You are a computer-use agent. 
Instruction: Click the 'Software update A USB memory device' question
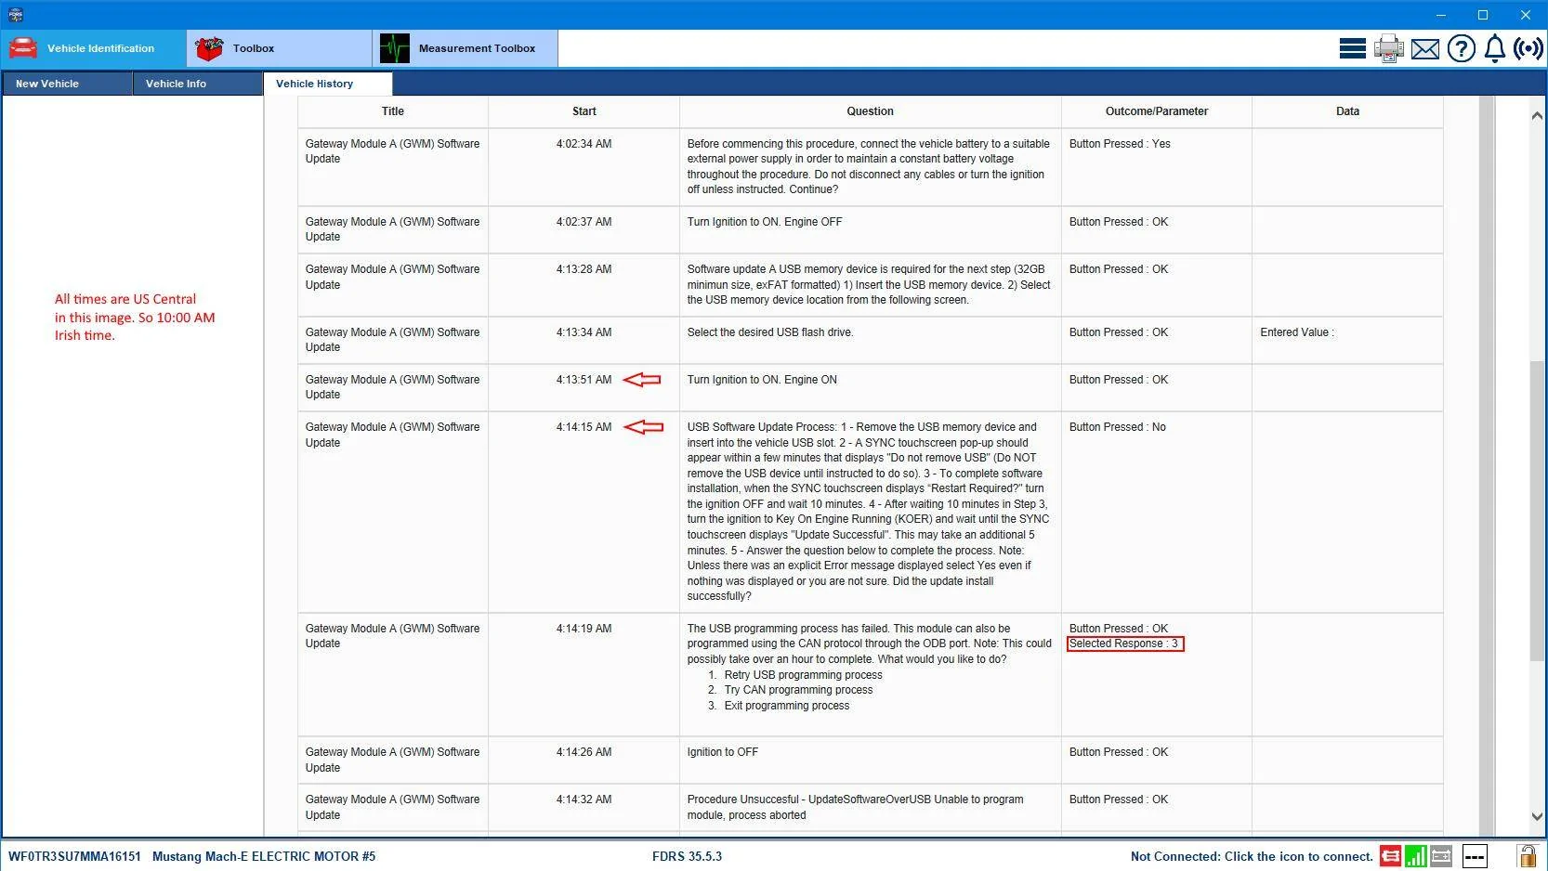point(869,284)
